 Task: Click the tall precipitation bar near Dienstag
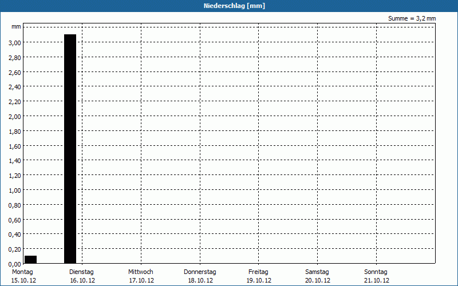click(x=70, y=149)
